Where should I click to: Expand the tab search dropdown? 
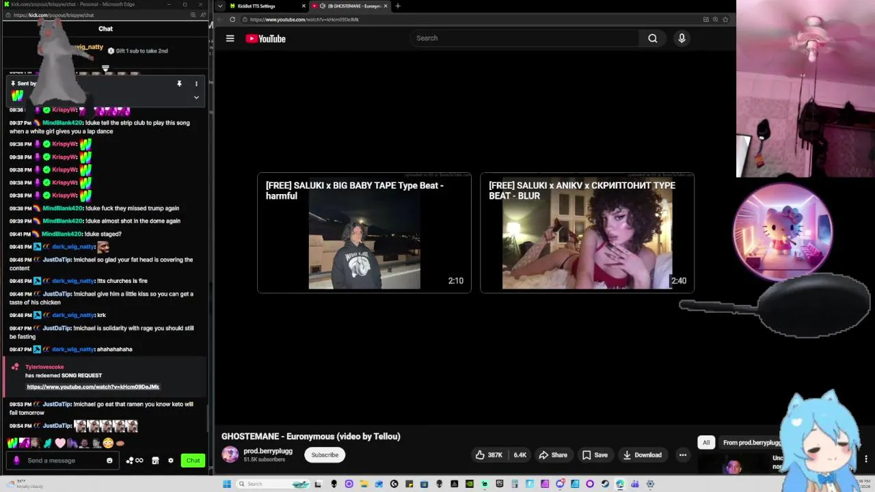pos(220,6)
